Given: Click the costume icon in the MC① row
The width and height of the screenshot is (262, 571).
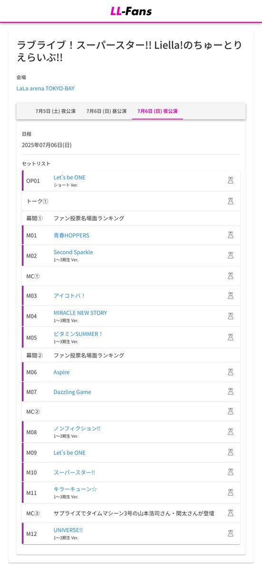Looking at the screenshot, I should (231, 276).
